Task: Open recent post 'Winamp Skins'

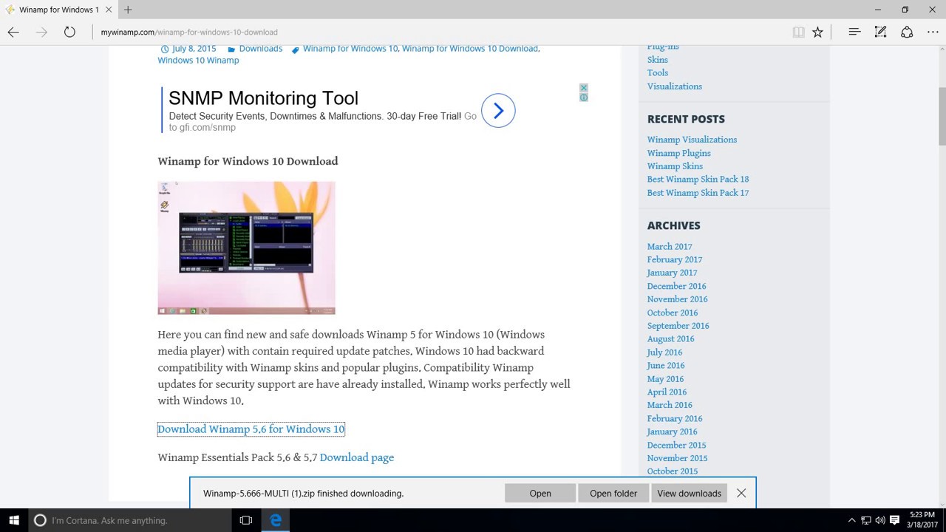Action: click(x=675, y=166)
